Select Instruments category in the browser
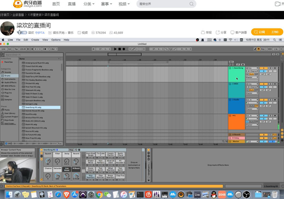 [x=10, y=79]
